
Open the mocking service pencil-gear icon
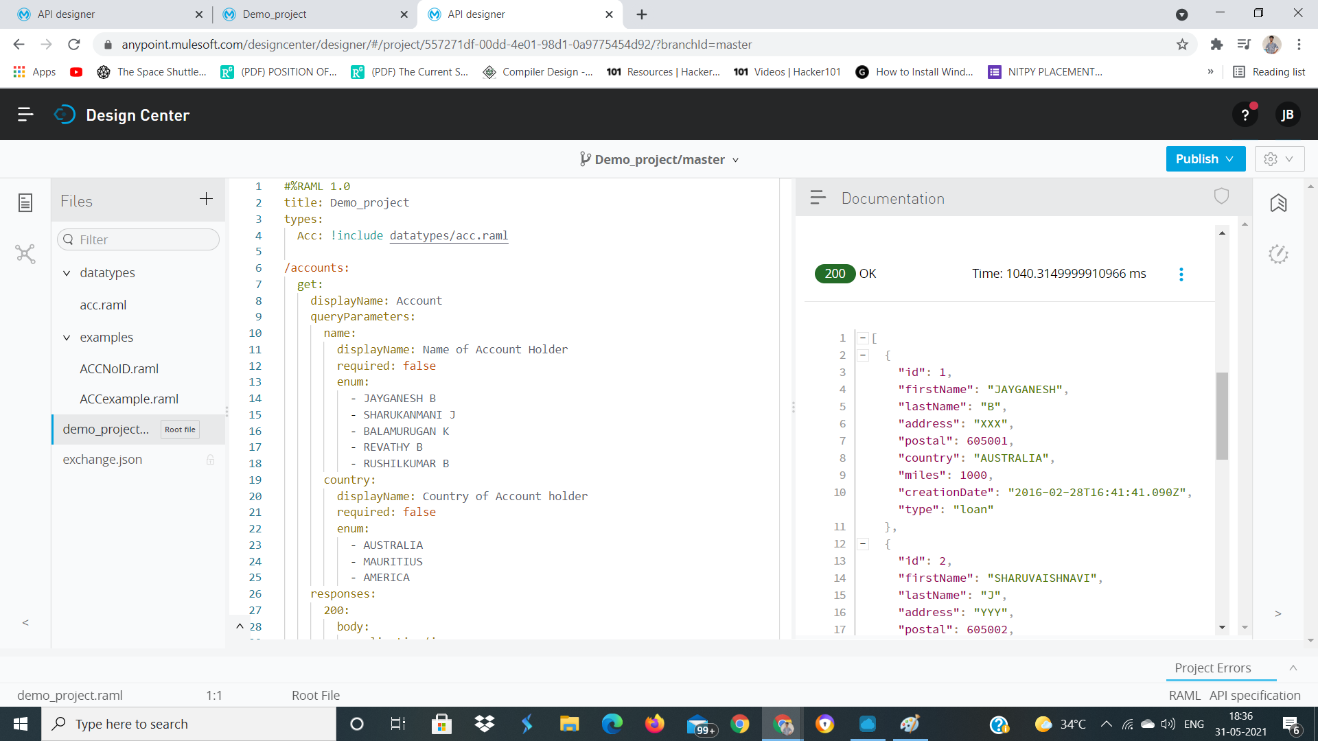[1278, 254]
